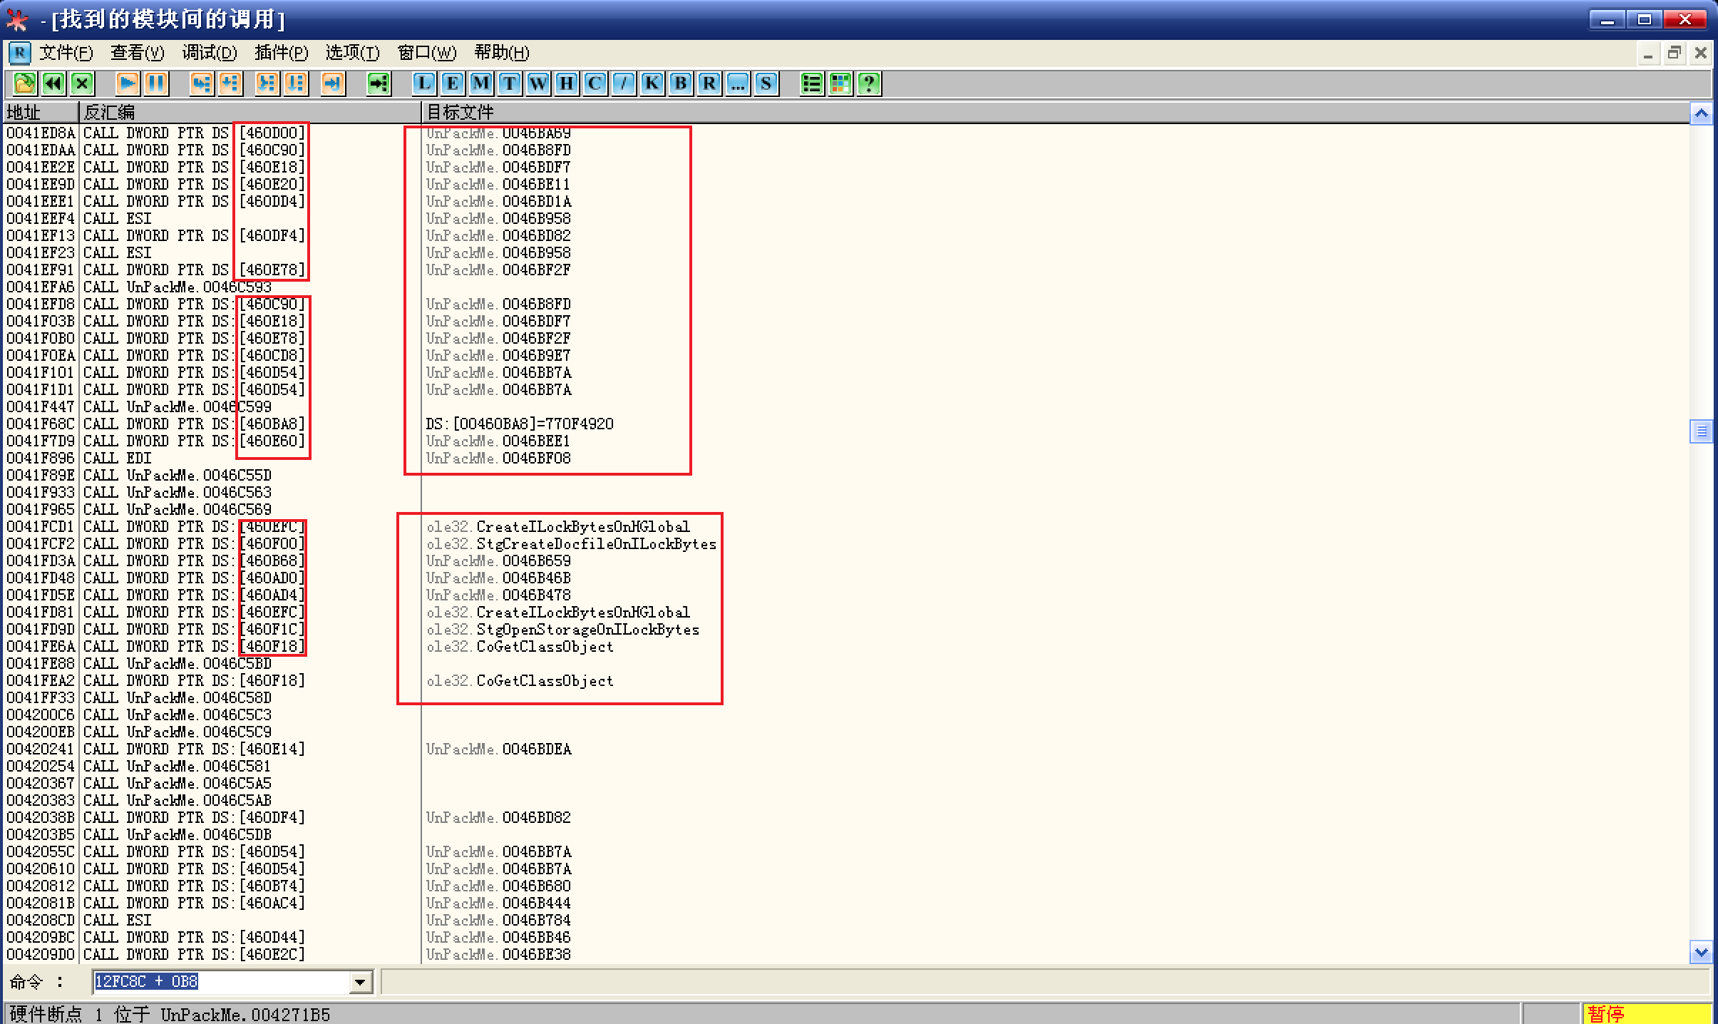Open the Breakpoints (B) window

681,83
